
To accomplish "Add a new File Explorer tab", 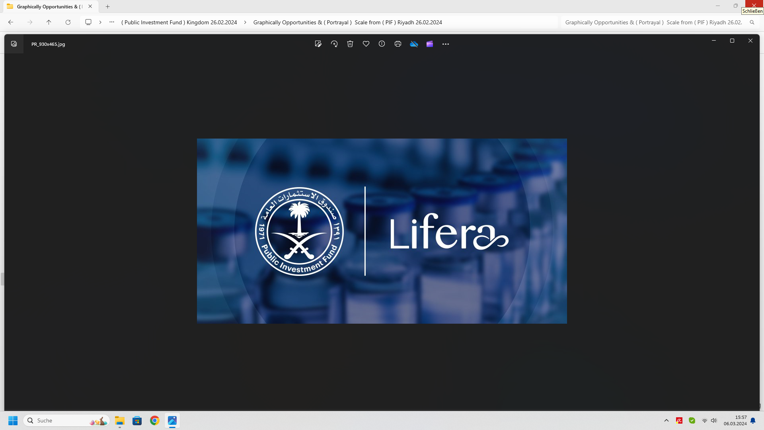I will coord(107,6).
